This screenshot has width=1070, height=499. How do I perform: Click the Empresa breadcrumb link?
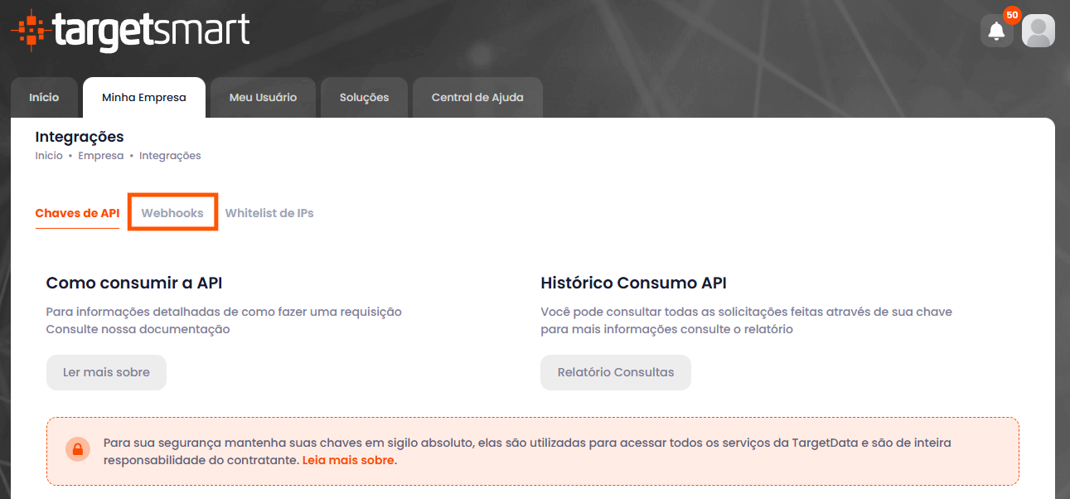point(100,156)
